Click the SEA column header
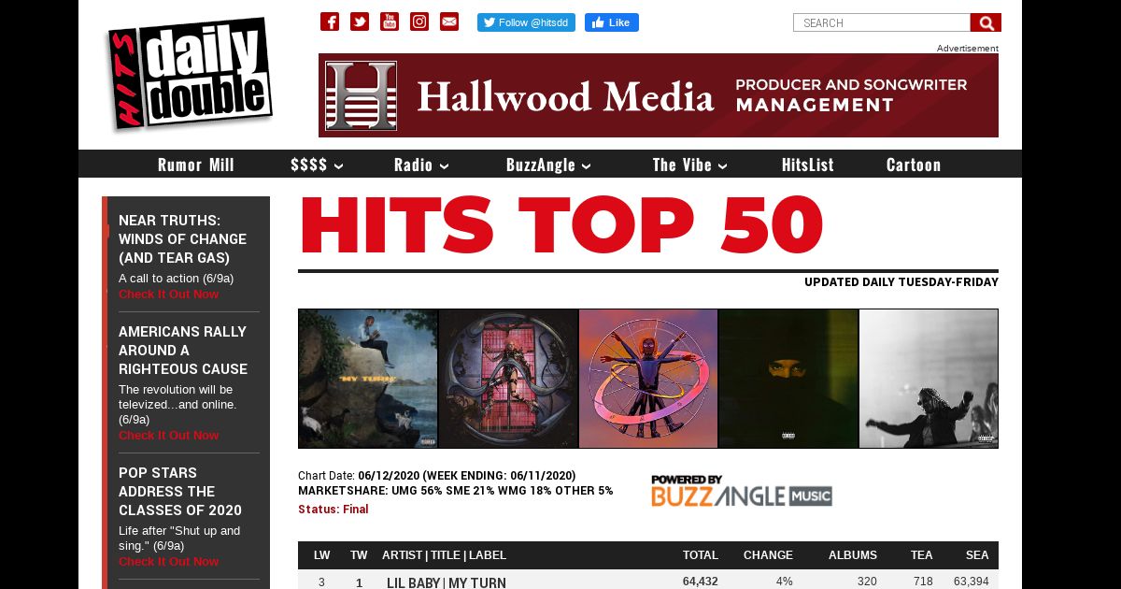This screenshot has width=1121, height=589. 977,555
